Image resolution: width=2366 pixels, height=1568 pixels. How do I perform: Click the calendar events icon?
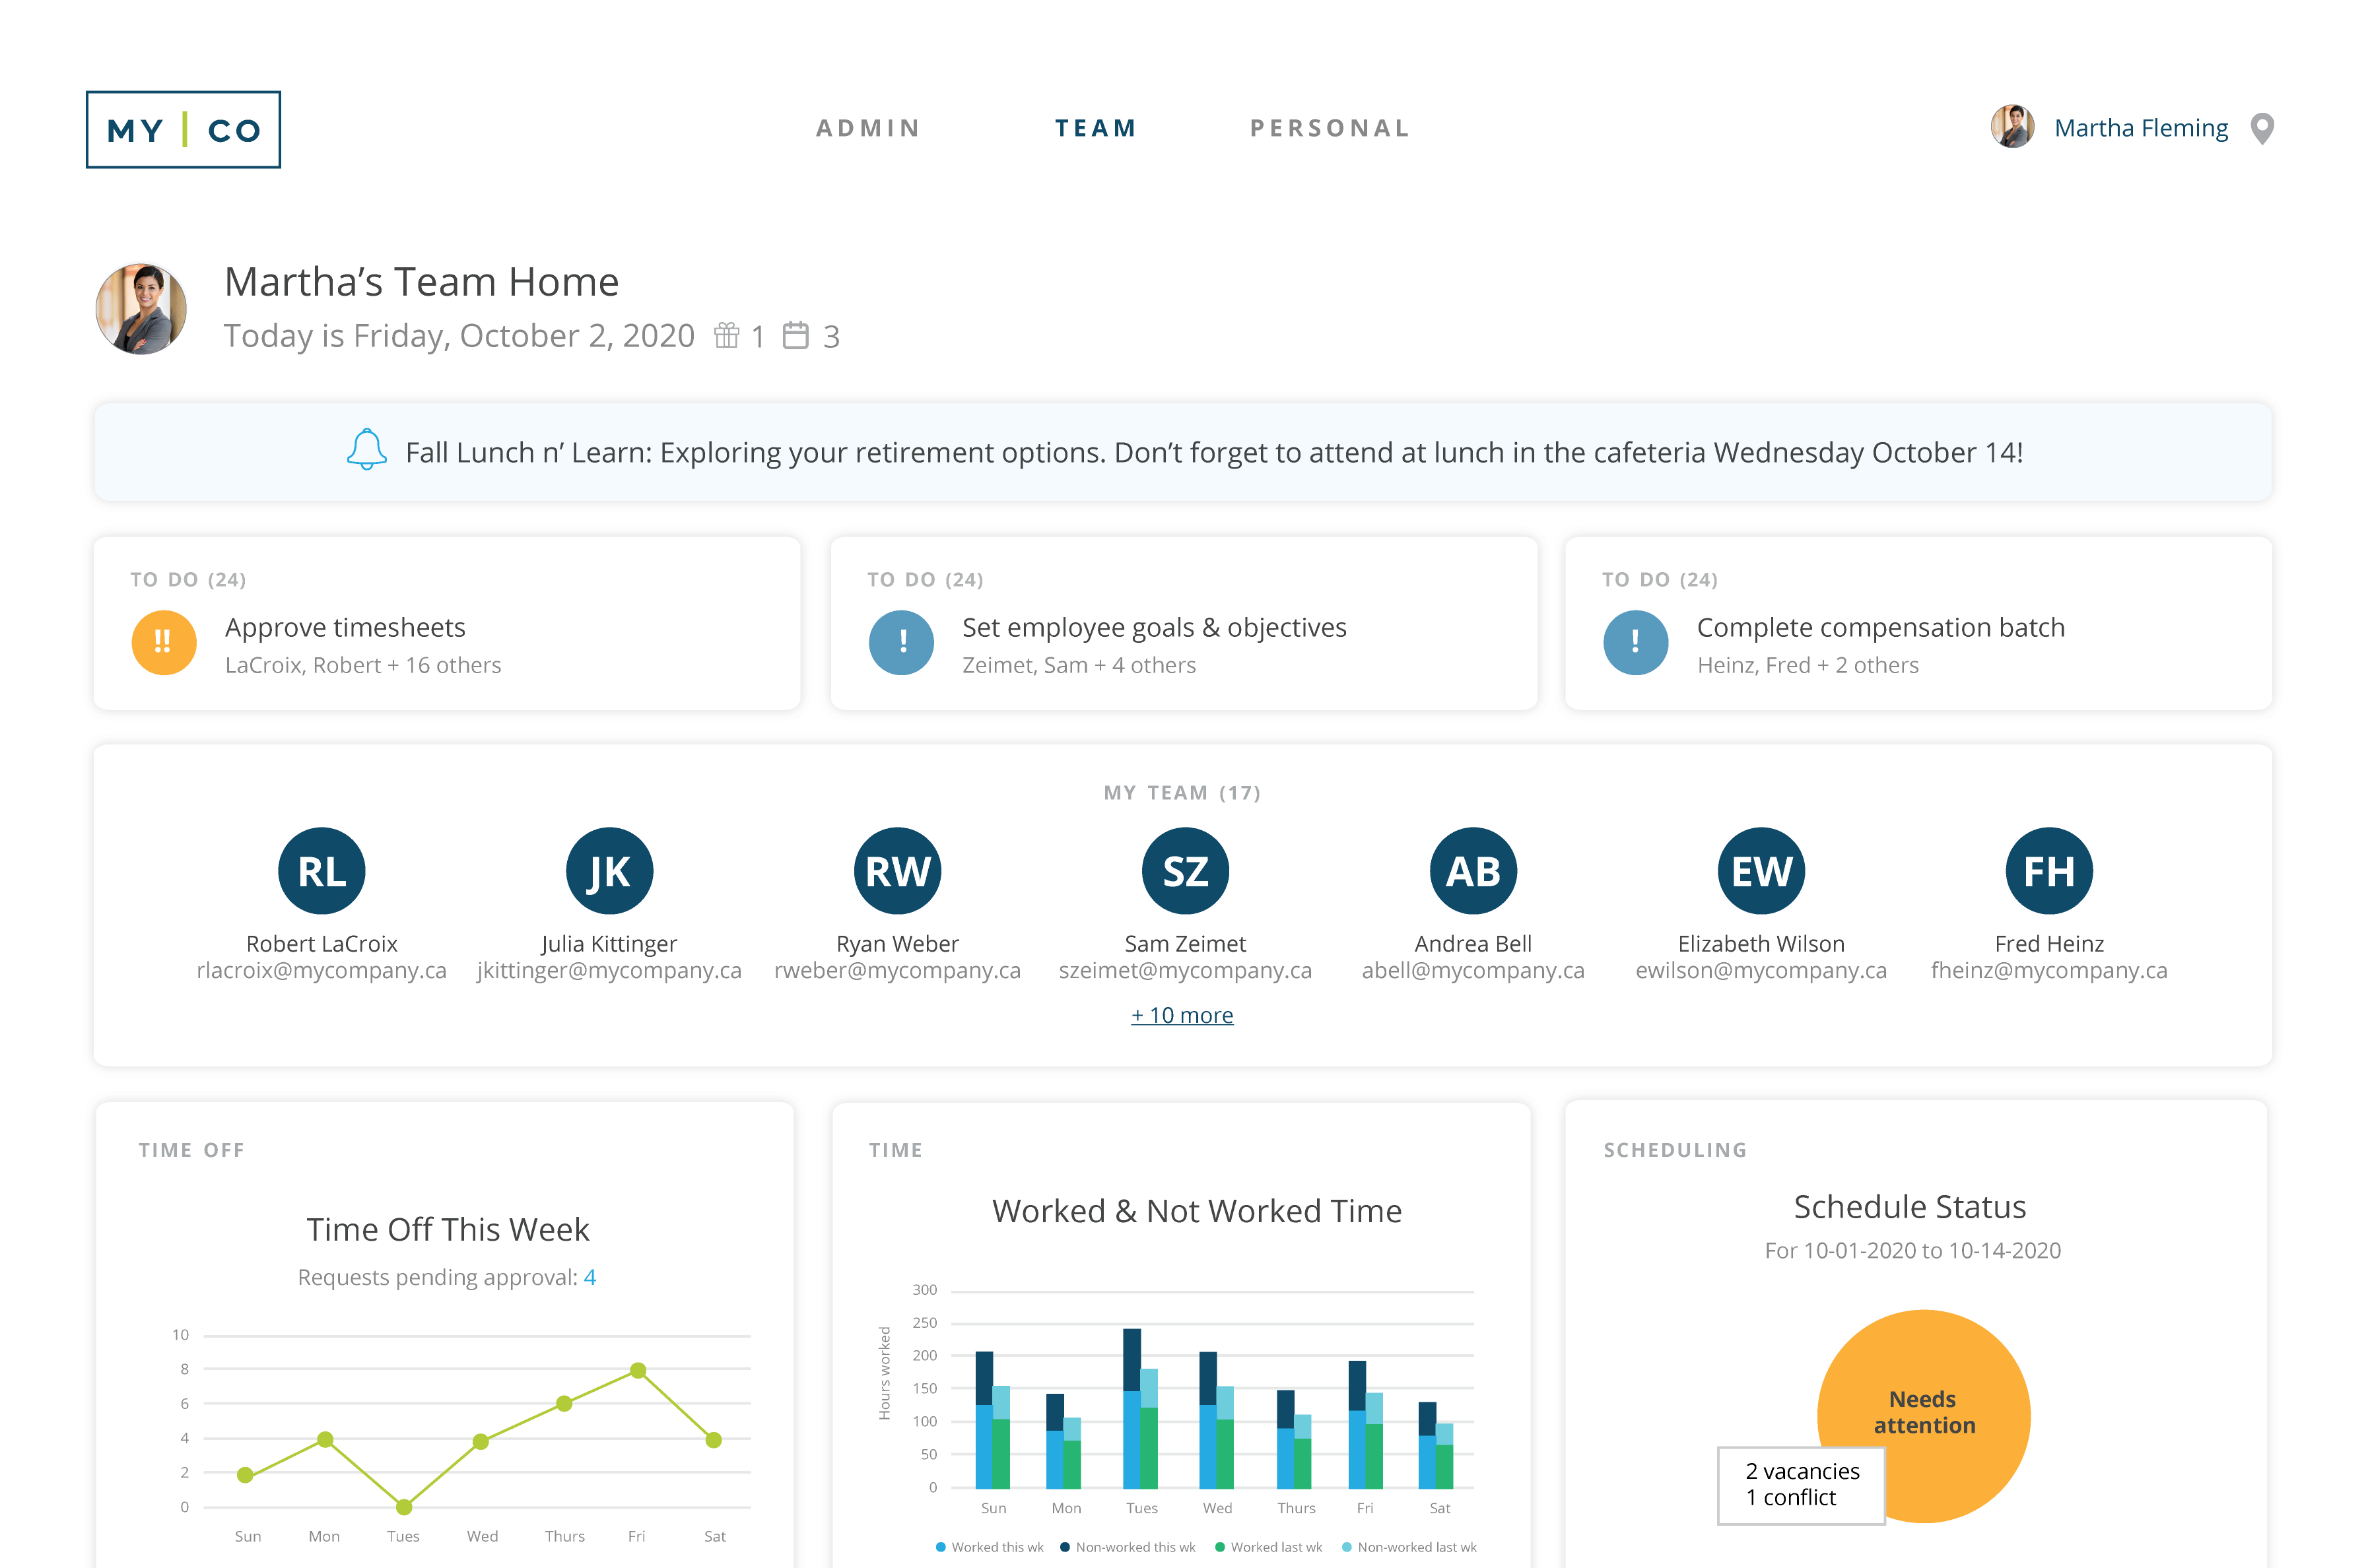coord(795,336)
